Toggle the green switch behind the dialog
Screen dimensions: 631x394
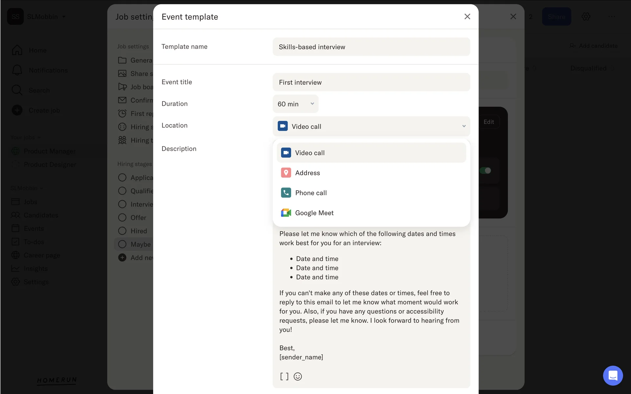point(485,170)
